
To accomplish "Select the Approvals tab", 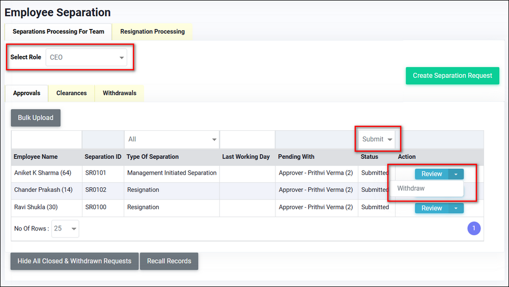I will (x=26, y=93).
